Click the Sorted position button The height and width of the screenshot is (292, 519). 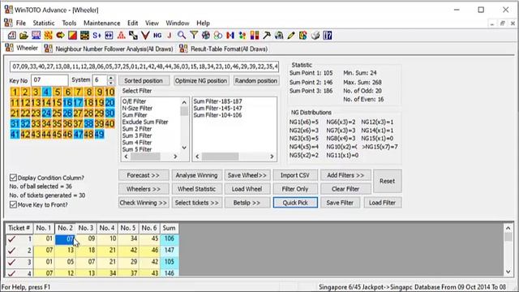tap(144, 81)
